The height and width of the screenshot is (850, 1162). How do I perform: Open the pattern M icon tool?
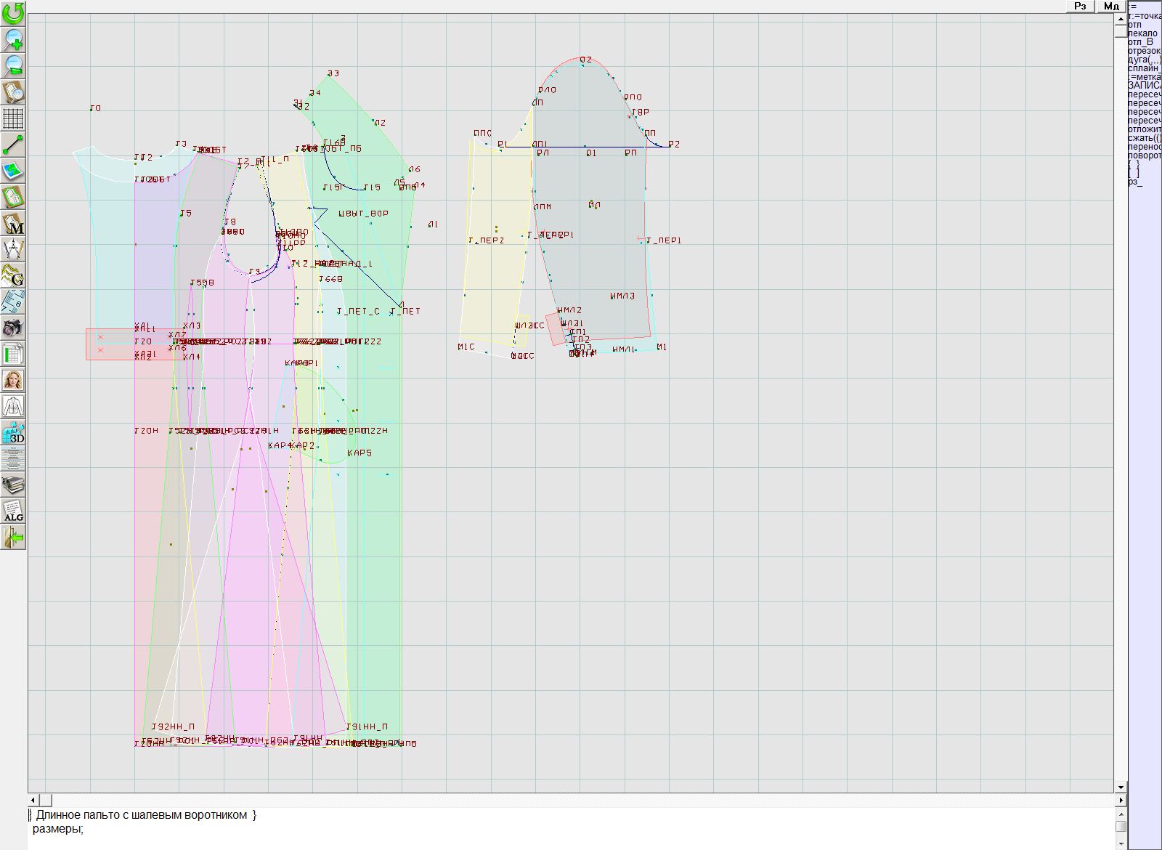click(x=13, y=223)
